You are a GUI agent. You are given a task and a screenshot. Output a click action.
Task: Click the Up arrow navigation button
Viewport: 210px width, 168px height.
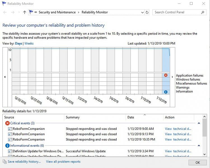click(25, 12)
